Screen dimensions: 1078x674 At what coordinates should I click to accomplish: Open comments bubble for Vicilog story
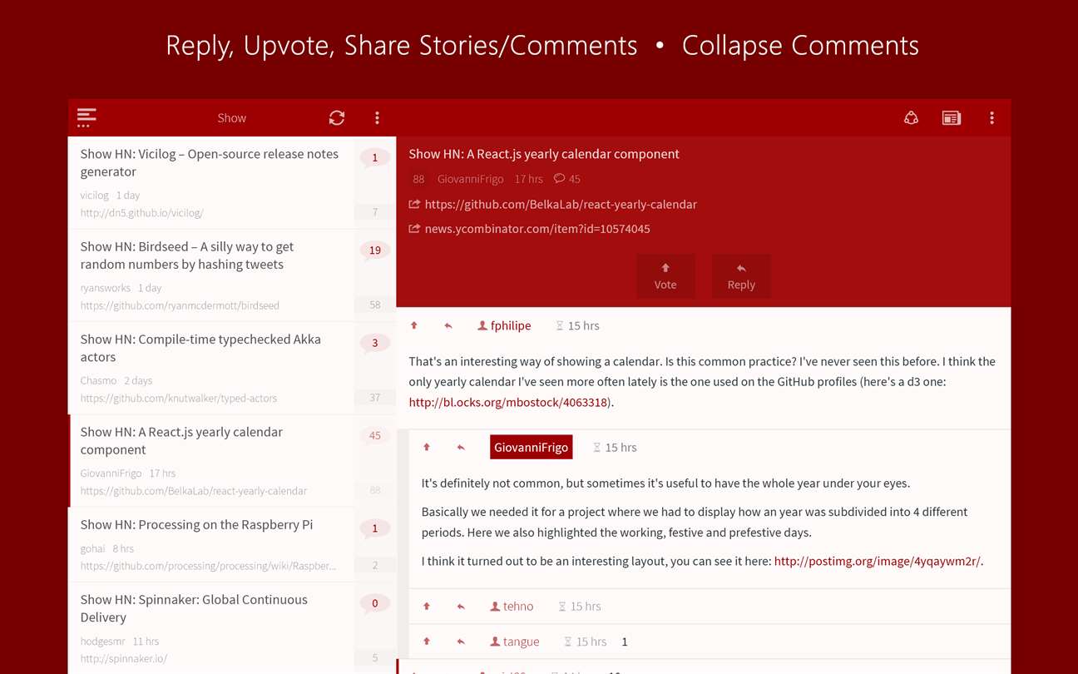point(374,157)
